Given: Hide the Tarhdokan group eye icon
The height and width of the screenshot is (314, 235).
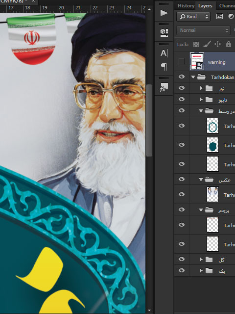Looking at the screenshot, I should coord(182,77).
